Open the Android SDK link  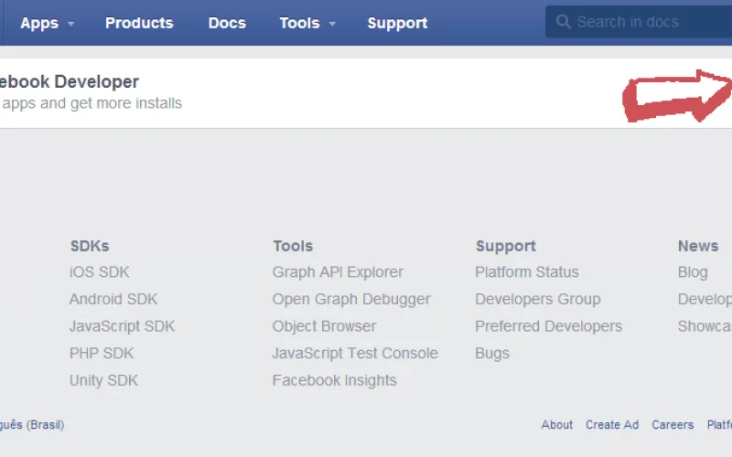[113, 299]
